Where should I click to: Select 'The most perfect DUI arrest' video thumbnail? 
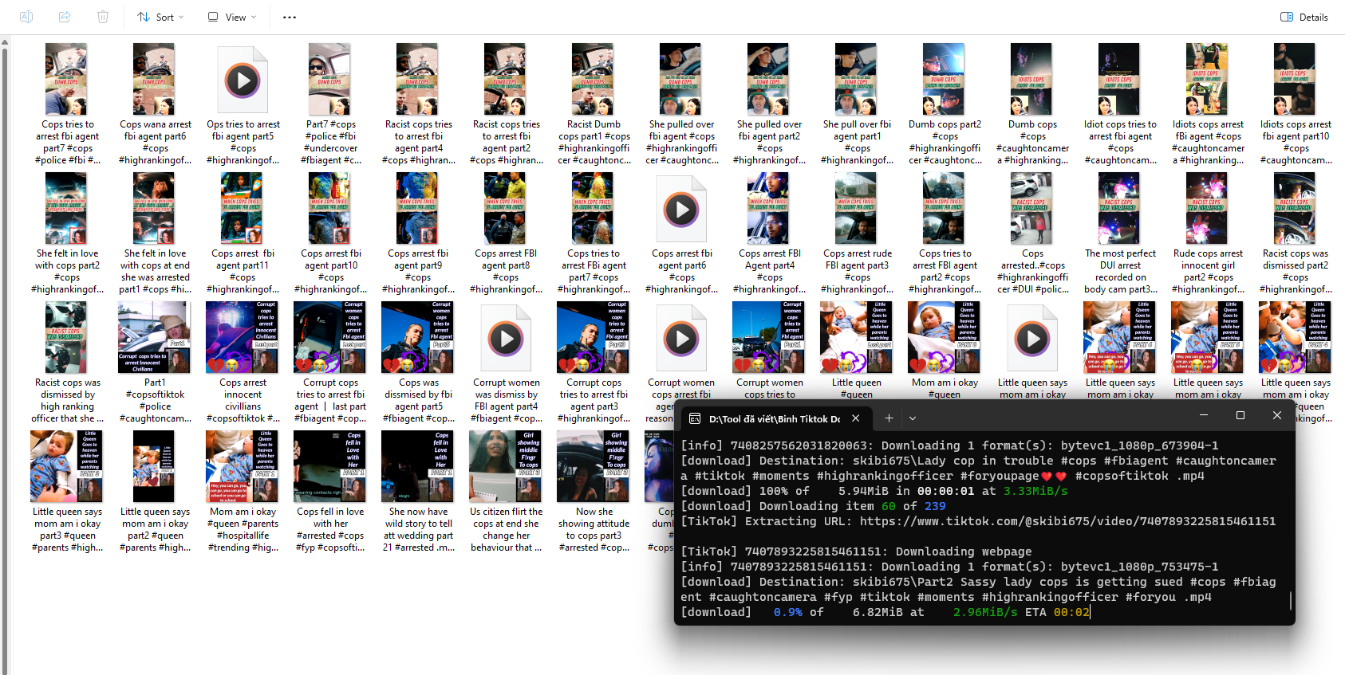[x=1118, y=208]
